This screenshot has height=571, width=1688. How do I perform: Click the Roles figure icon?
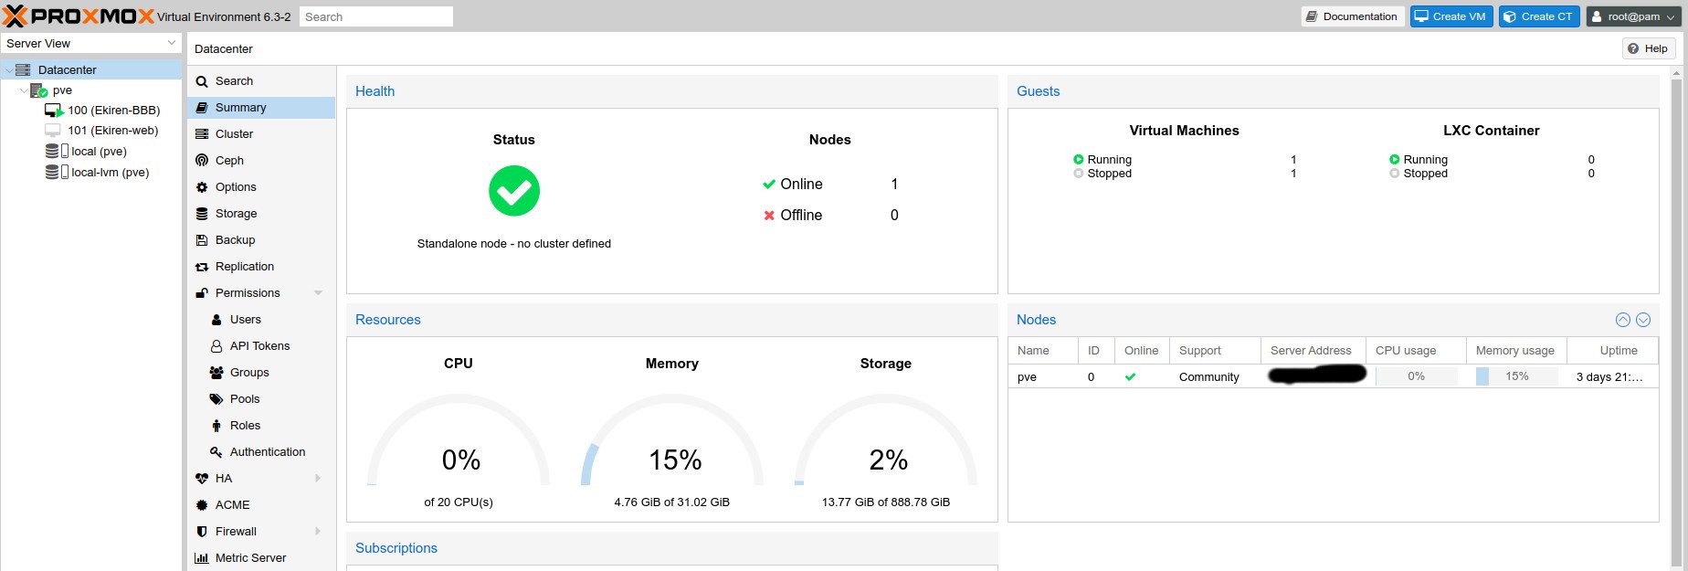tap(216, 426)
